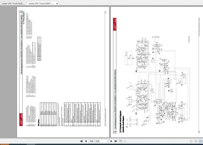The height and width of the screenshot is (145, 203).
Task: Switch to first Linde LPG Truck H25 tab
Action: point(13,3)
